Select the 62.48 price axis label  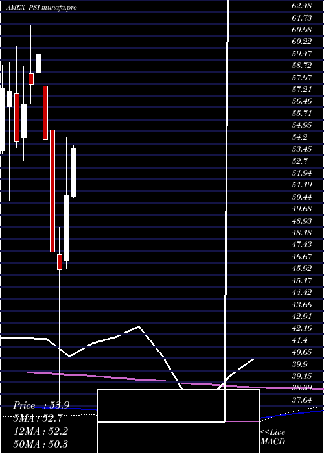pyautogui.click(x=301, y=6)
